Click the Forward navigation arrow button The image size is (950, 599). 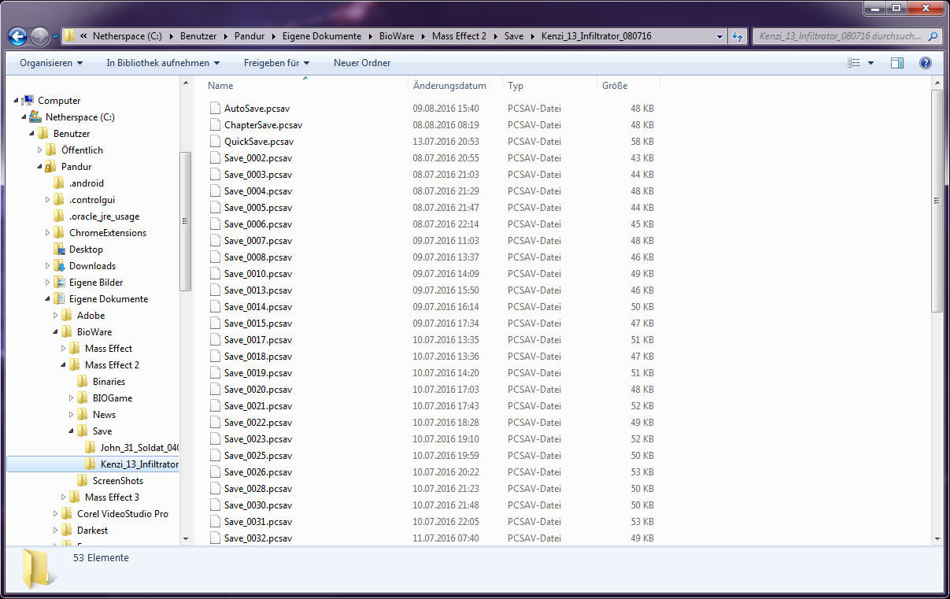[39, 36]
